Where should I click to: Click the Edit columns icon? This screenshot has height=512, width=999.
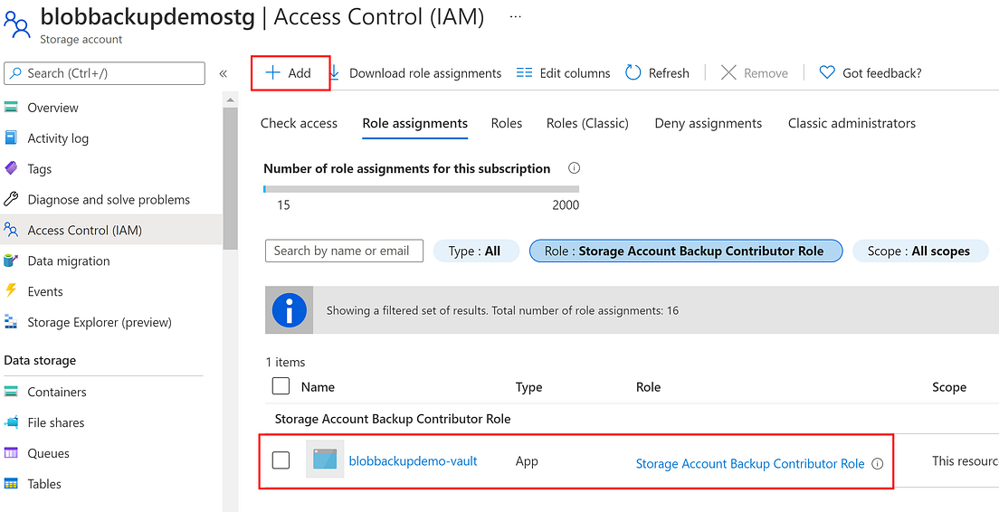tap(524, 73)
